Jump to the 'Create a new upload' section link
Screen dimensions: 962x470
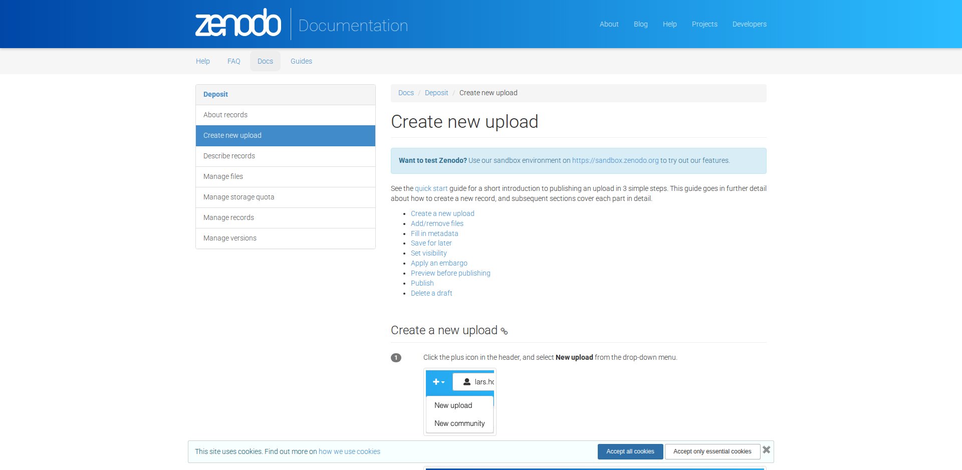tap(442, 213)
